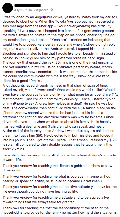
Task: Click the "what is courage" thank-you paragraph
Action: click(x=57, y=179)
